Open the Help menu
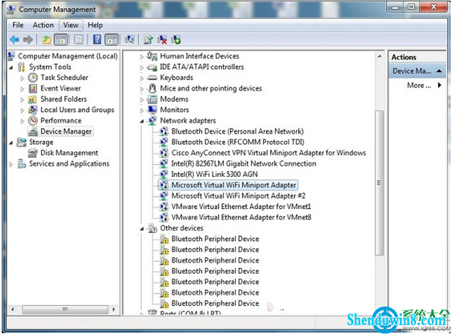This screenshot has width=452, height=335. point(95,25)
